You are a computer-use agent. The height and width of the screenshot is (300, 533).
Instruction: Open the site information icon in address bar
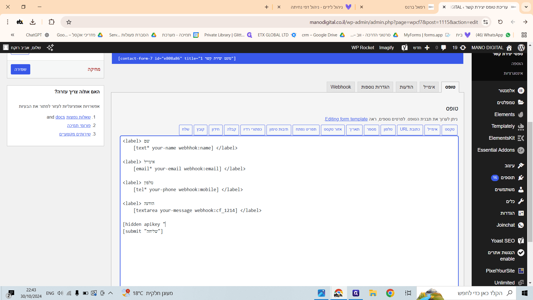(x=486, y=22)
